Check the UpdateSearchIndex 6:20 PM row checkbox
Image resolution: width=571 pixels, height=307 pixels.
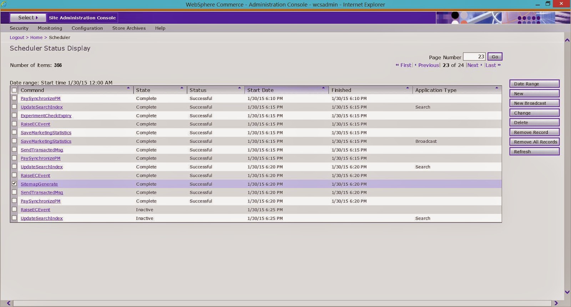14,166
